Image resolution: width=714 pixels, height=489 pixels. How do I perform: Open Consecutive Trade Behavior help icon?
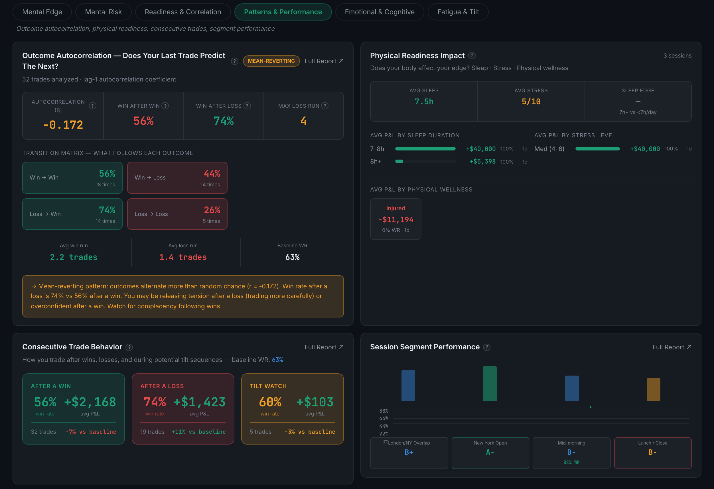129,347
